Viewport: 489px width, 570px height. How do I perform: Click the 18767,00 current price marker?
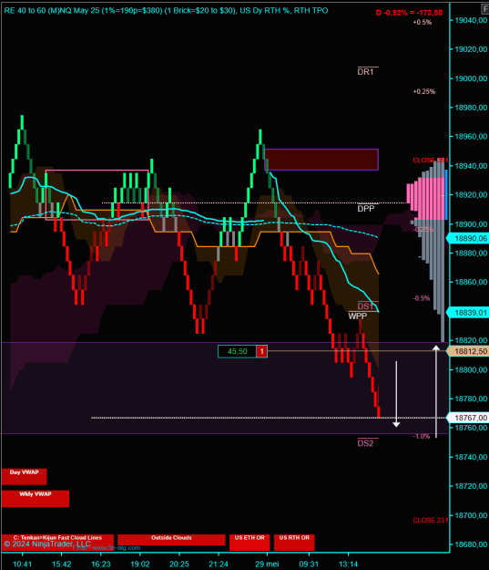tap(468, 418)
